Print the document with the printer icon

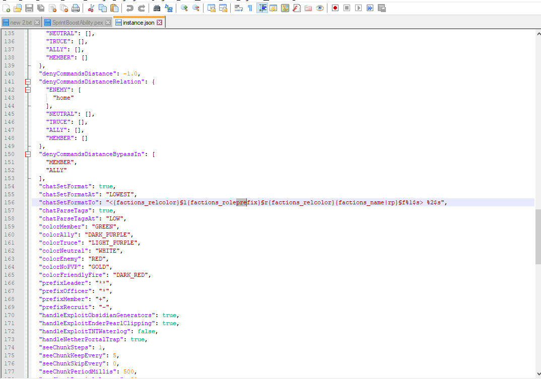click(x=76, y=8)
